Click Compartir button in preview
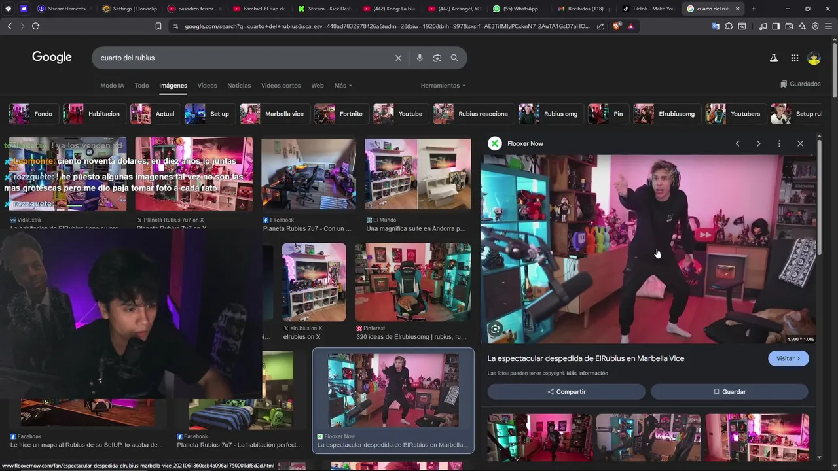Image resolution: width=838 pixels, height=471 pixels. pyautogui.click(x=566, y=391)
